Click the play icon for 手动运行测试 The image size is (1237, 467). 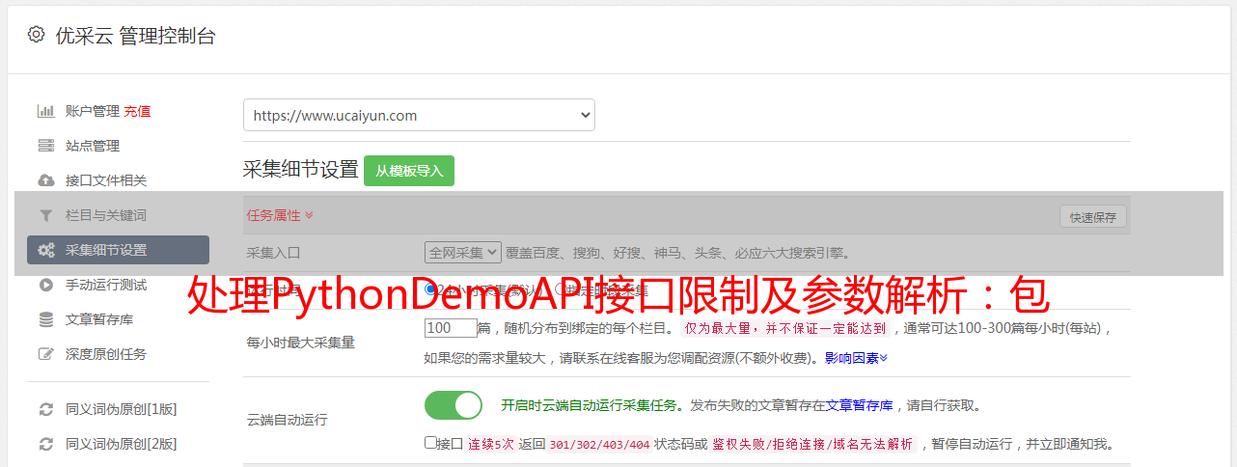pos(45,285)
